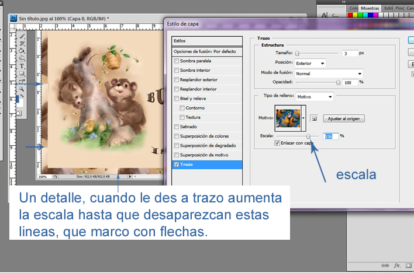This screenshot has height=273, width=414.
Task: Click the Escala slider handle
Action: pos(308,136)
